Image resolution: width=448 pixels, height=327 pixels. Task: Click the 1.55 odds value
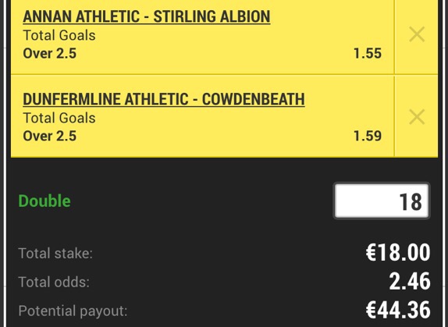coord(368,53)
